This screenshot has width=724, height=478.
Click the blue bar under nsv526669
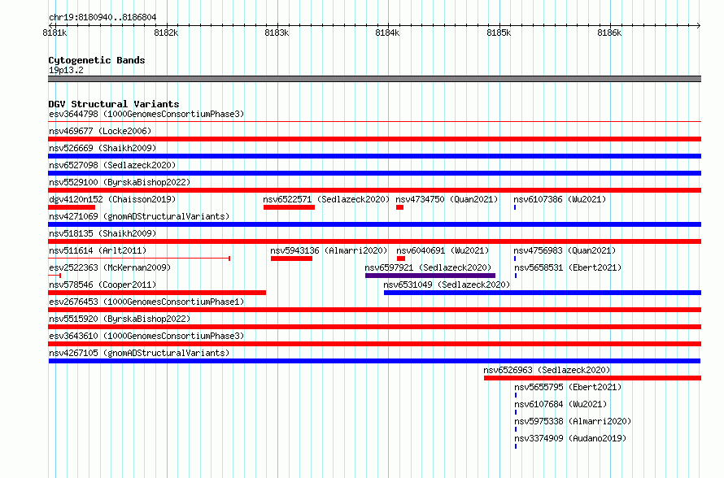click(x=374, y=156)
